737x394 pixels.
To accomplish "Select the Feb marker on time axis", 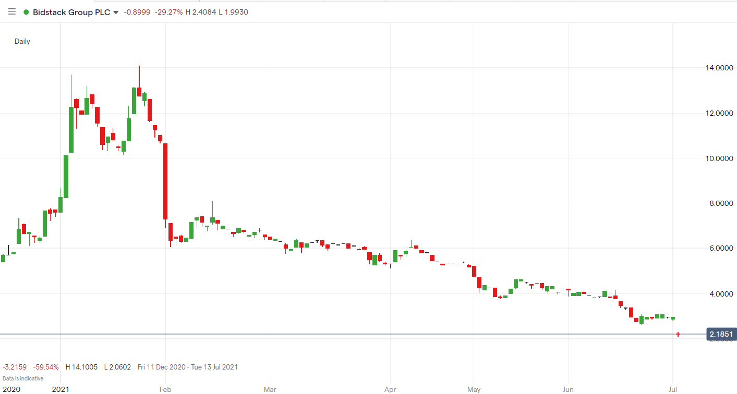I will click(165, 389).
